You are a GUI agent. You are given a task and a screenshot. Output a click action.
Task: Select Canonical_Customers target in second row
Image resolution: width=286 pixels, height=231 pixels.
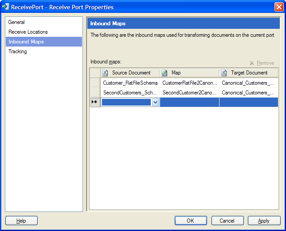click(249, 93)
